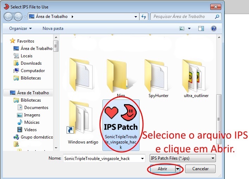Open the Nim folder
This screenshot has width=249, height=179.
(121, 78)
